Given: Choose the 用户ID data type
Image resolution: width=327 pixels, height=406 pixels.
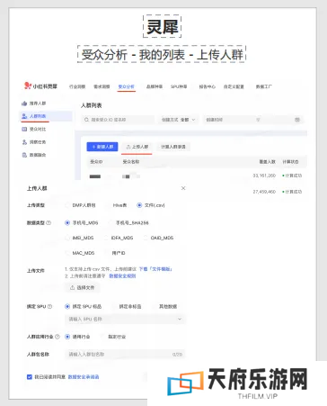Looking at the screenshot, I should click(x=107, y=253).
